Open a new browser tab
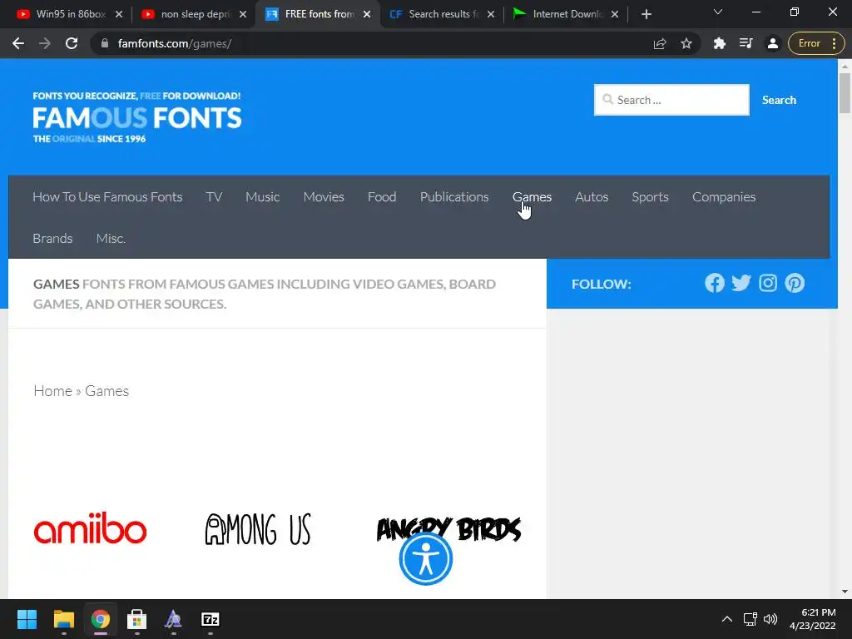Viewport: 852px width, 639px height. [x=646, y=14]
